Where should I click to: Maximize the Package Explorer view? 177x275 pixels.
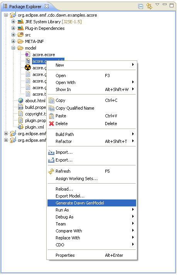click(x=172, y=5)
